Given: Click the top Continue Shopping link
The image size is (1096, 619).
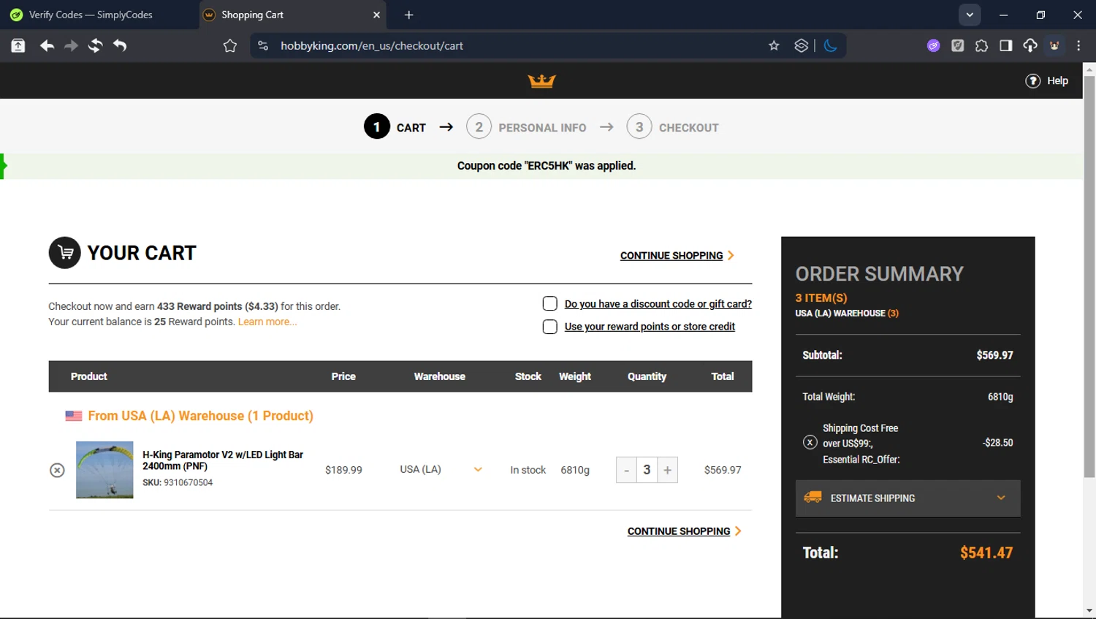Looking at the screenshot, I should point(677,256).
